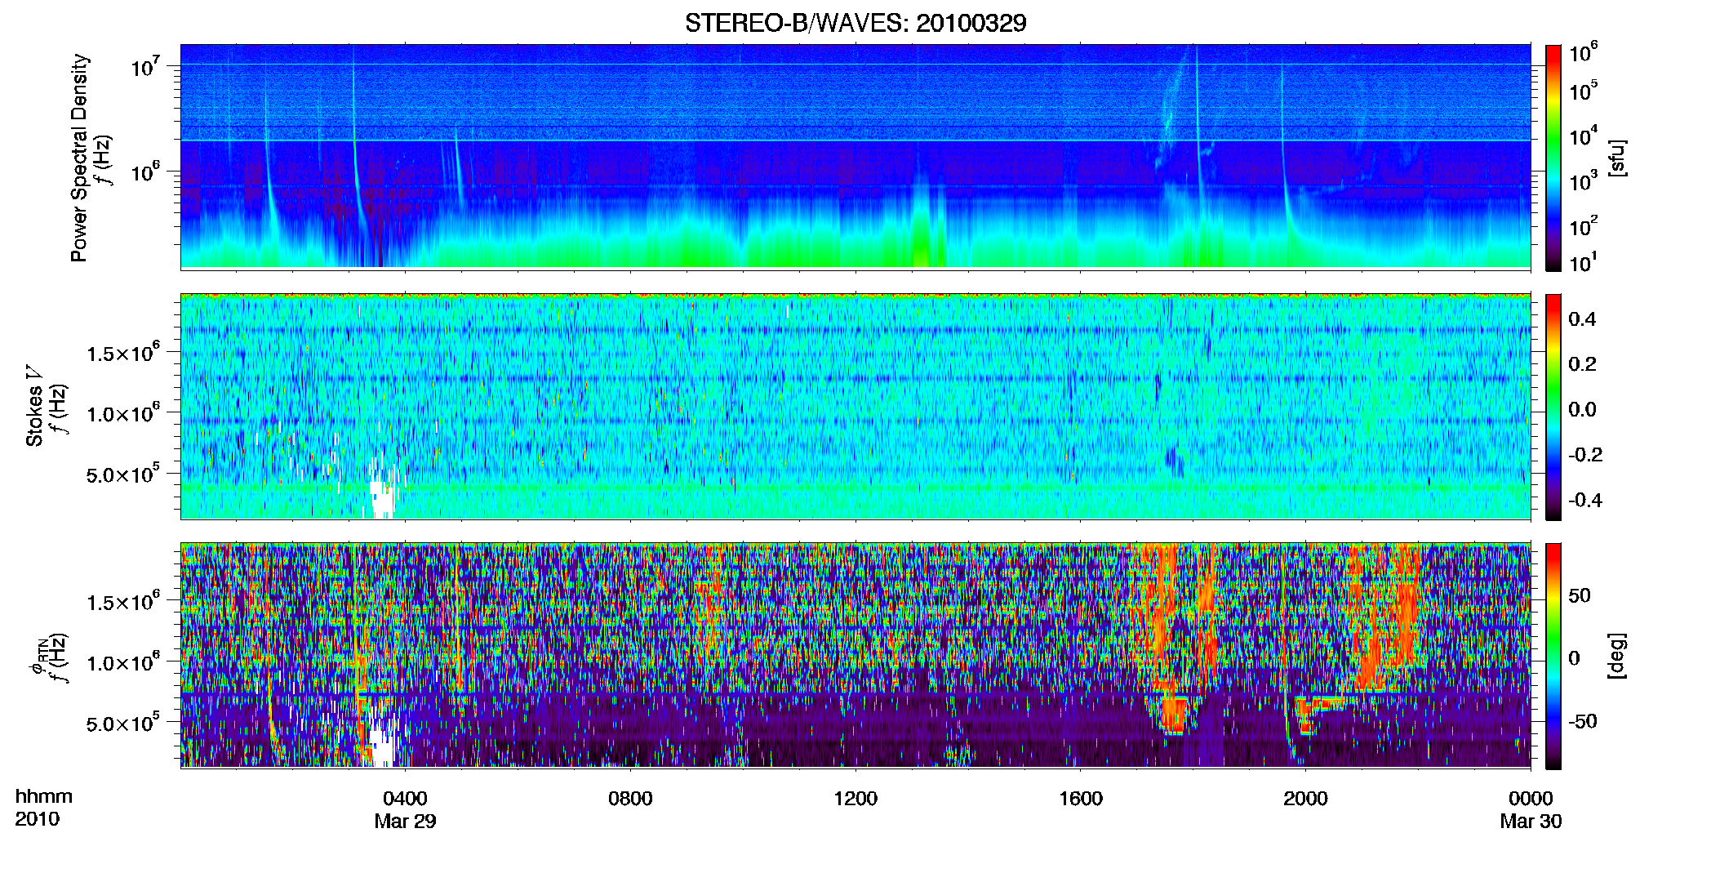This screenshot has width=1711, height=882.
Task: Click the Stokes V panel 5.0×10^5 tick label
Action: [122, 474]
